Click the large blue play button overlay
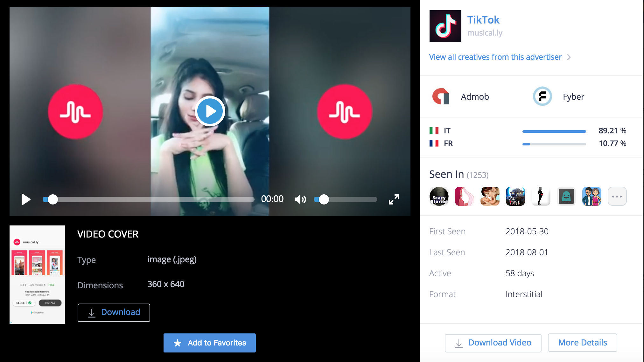 (x=210, y=111)
